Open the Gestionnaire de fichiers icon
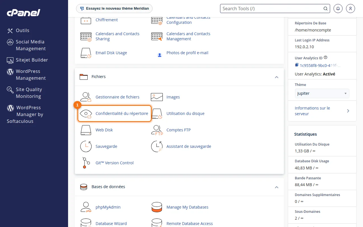Image resolution: width=363 pixels, height=227 pixels. [x=86, y=97]
